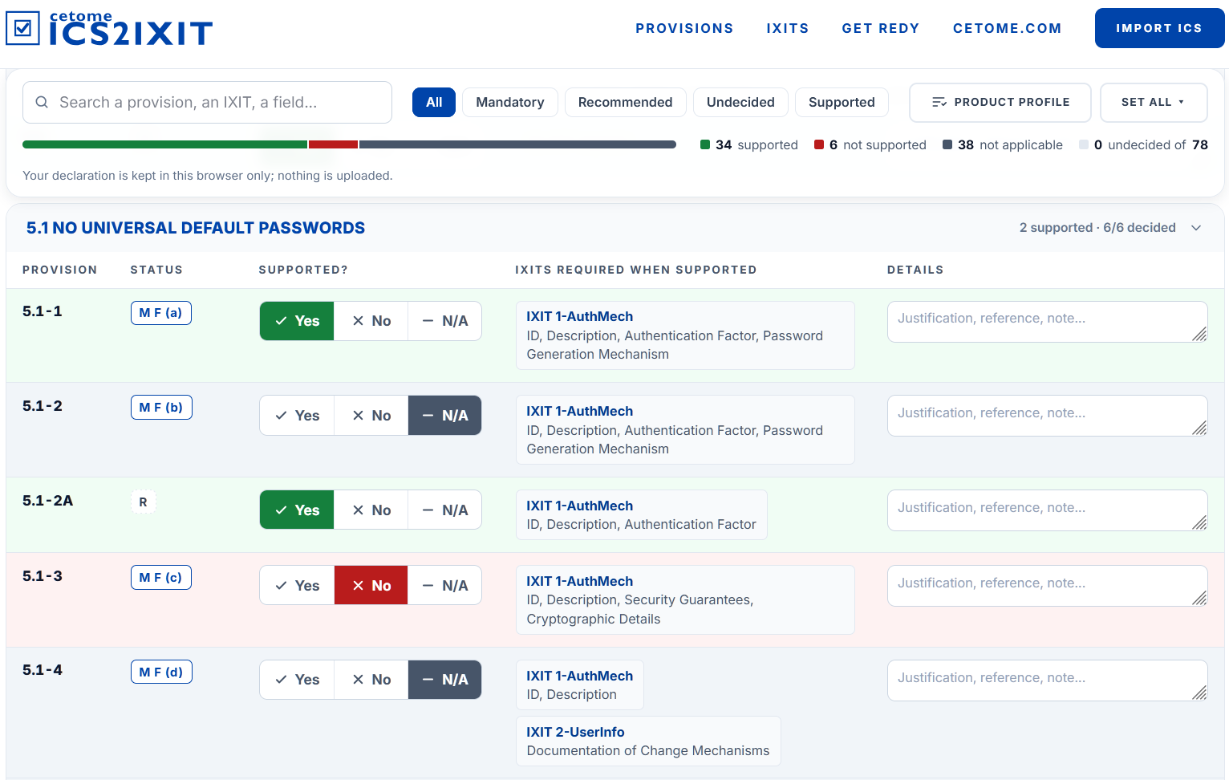Viewport: 1229px width, 780px height.
Task: Open the IXITs nav item
Action: (x=788, y=28)
